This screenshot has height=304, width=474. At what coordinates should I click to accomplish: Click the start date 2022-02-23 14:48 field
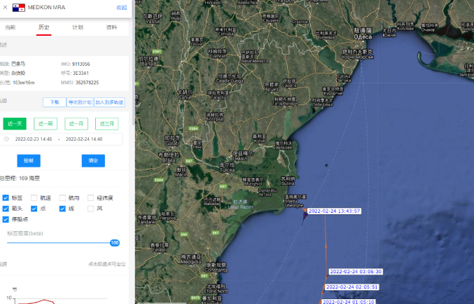tap(34, 139)
